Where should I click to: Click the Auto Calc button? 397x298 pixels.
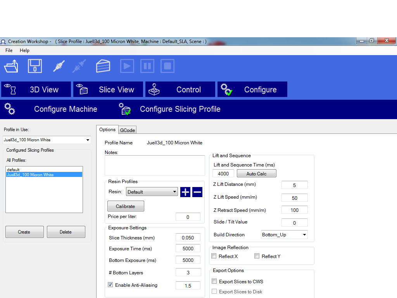coord(256,173)
